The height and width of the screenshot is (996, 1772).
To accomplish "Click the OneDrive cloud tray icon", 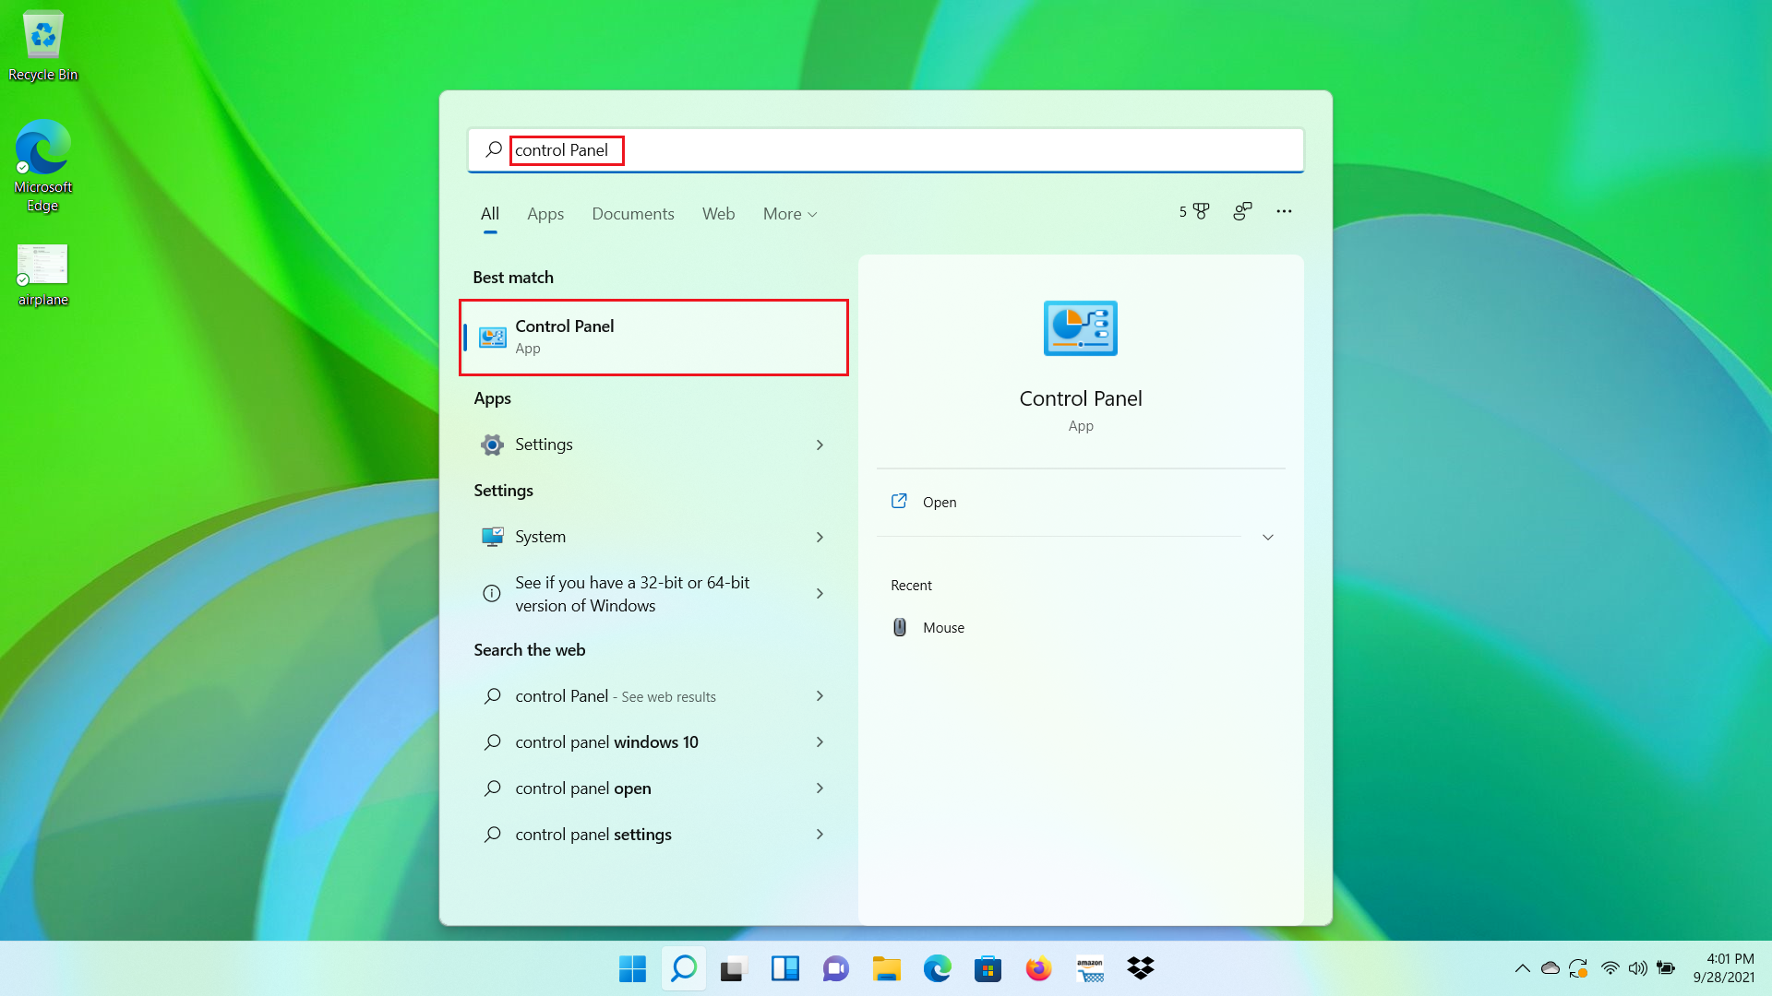I will [x=1550, y=968].
